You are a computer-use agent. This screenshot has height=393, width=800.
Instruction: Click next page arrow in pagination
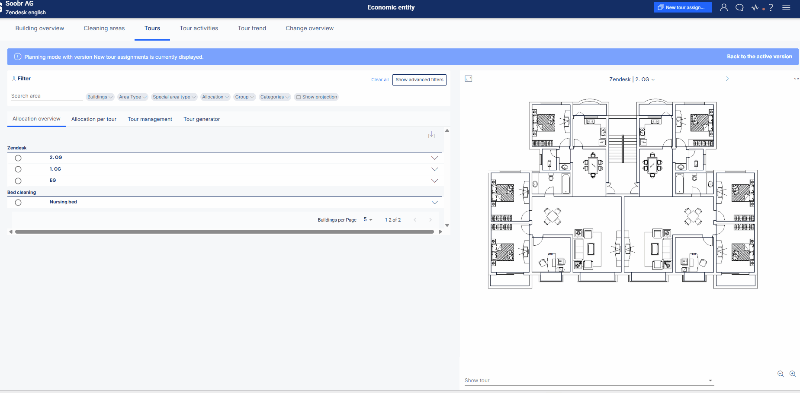(x=431, y=220)
